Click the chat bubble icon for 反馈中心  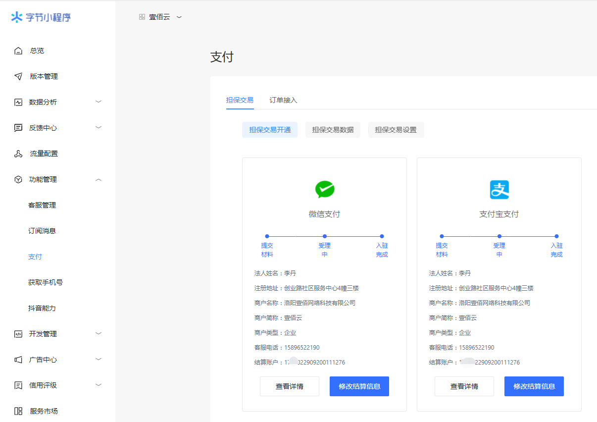(18, 128)
